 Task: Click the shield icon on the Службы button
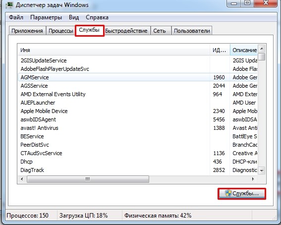[228, 193]
